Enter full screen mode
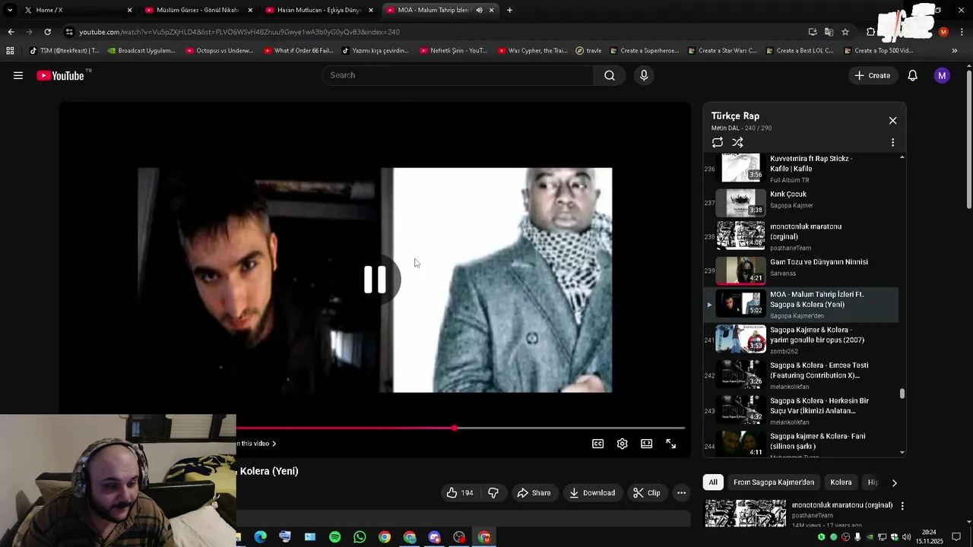Image resolution: width=973 pixels, height=547 pixels. 671,444
